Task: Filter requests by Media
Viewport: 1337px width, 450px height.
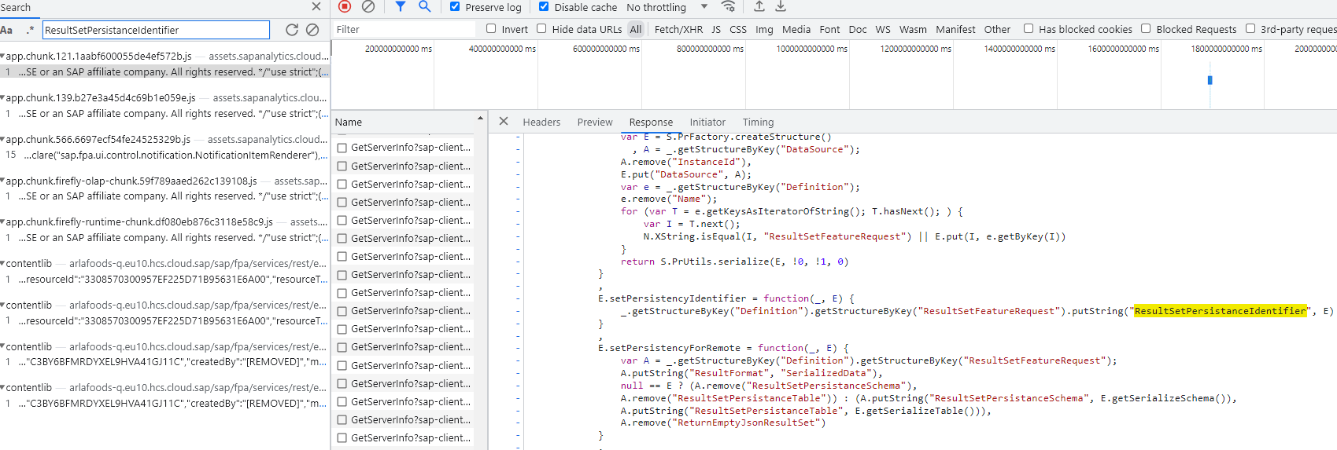Action: pos(796,29)
